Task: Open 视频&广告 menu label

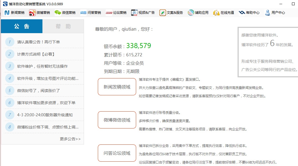Action: click(x=147, y=13)
